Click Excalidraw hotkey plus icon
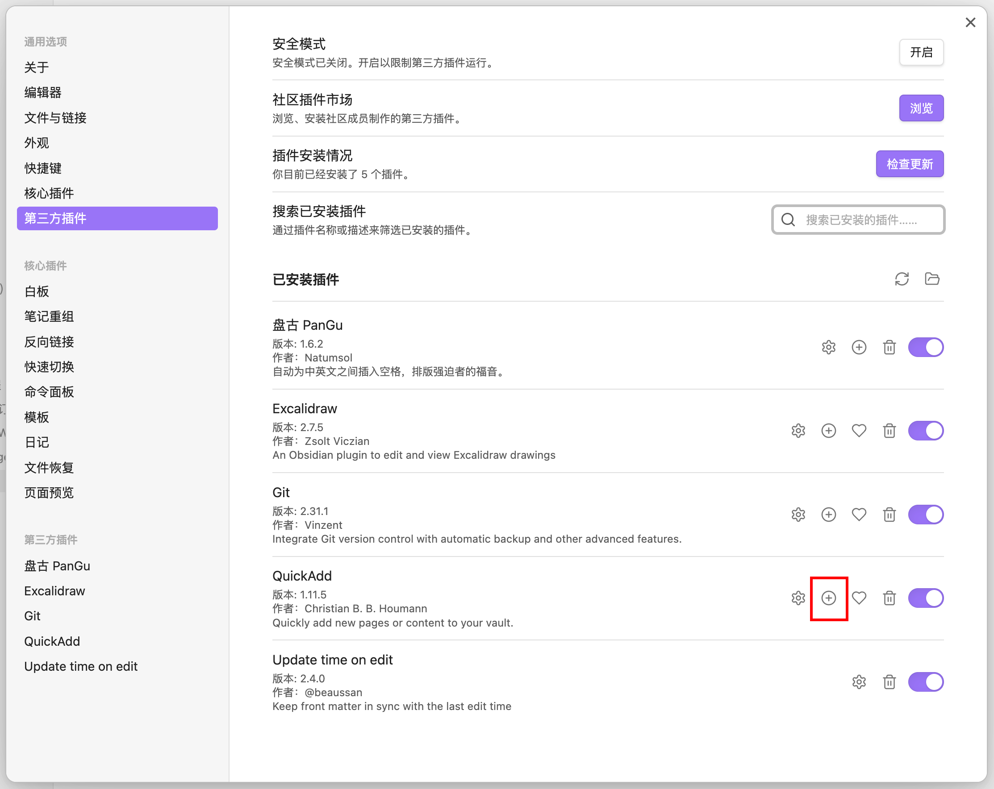The height and width of the screenshot is (789, 994). click(x=828, y=431)
